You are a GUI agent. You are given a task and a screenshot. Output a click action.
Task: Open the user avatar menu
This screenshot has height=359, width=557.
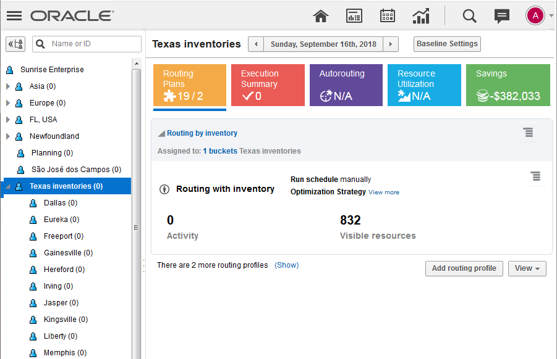535,16
